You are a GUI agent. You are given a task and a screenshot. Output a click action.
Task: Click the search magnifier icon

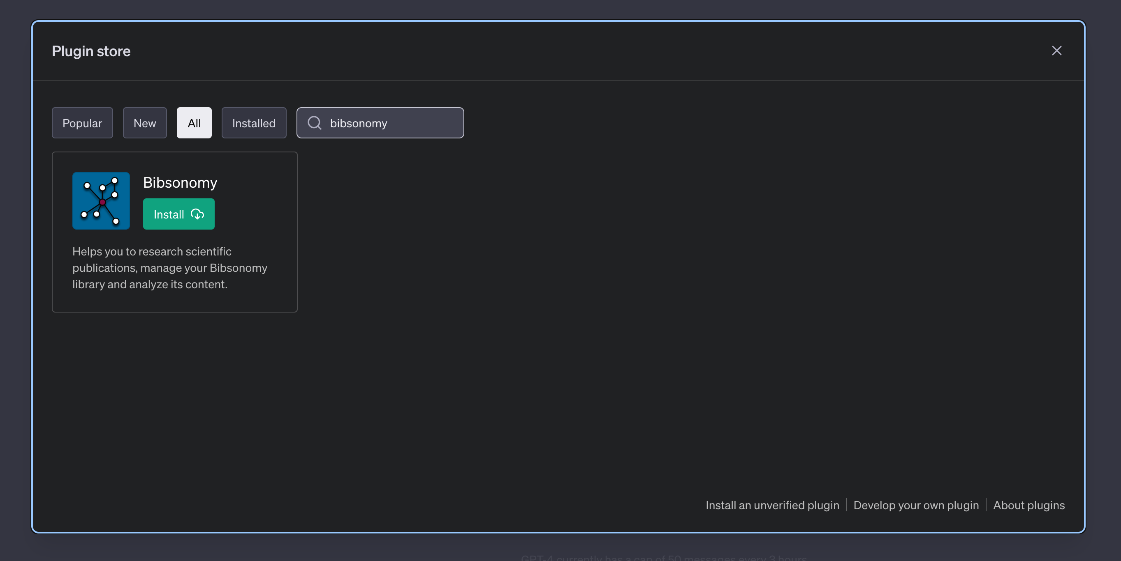pos(314,122)
